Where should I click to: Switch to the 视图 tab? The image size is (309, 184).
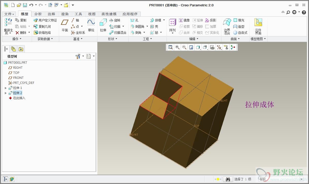pos(92,14)
